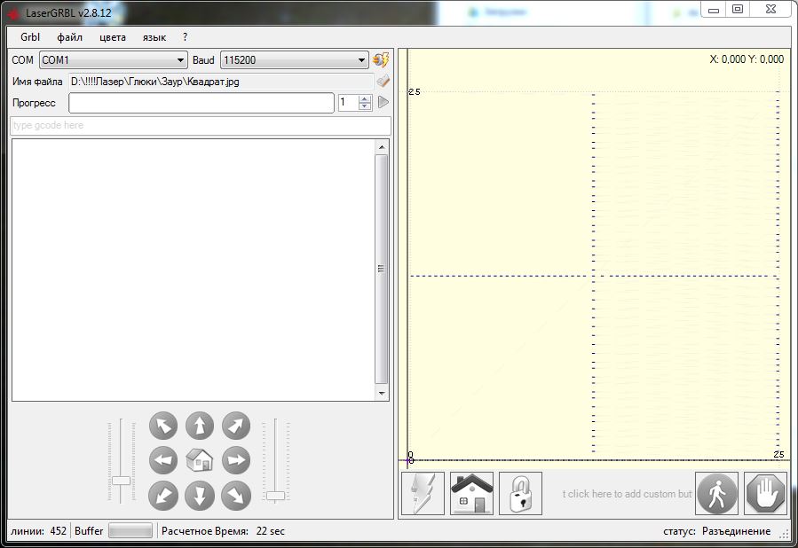Click the custom button placeholder text area
798x548 pixels.
point(627,494)
